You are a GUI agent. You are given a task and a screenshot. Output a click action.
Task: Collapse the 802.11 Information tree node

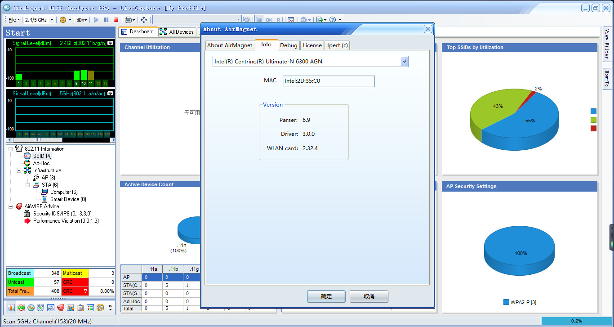coord(11,149)
